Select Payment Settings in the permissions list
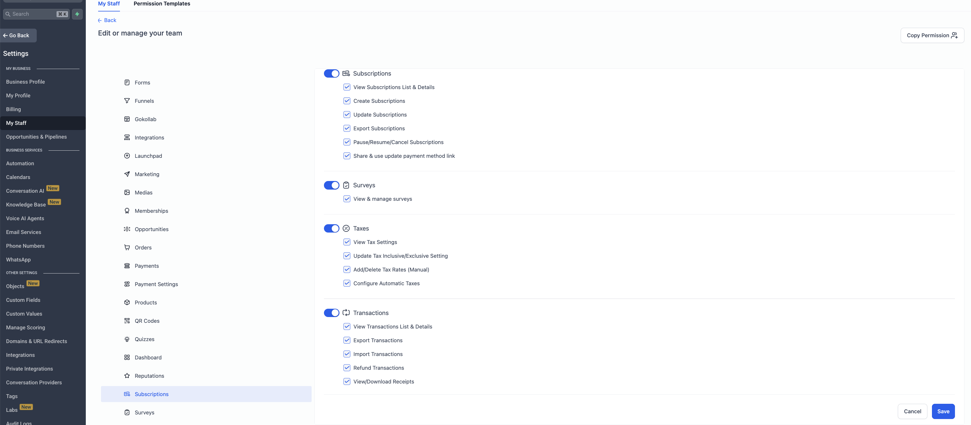 [156, 284]
